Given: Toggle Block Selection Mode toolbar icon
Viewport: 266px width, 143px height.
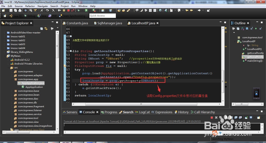Looking at the screenshot, I should pyautogui.click(x=150, y=11).
